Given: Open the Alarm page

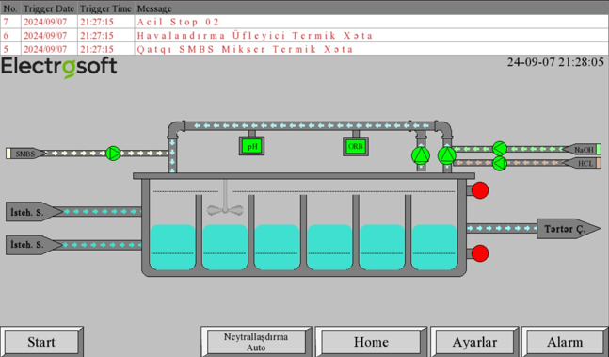Looking at the screenshot, I should click(x=565, y=342).
